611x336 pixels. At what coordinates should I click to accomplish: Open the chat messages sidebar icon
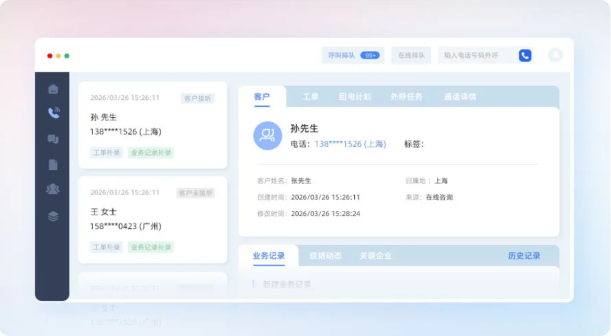tap(53, 139)
